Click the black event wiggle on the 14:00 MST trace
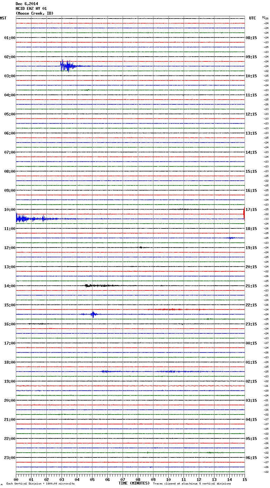The height and width of the screenshot is (488, 270). click(103, 286)
